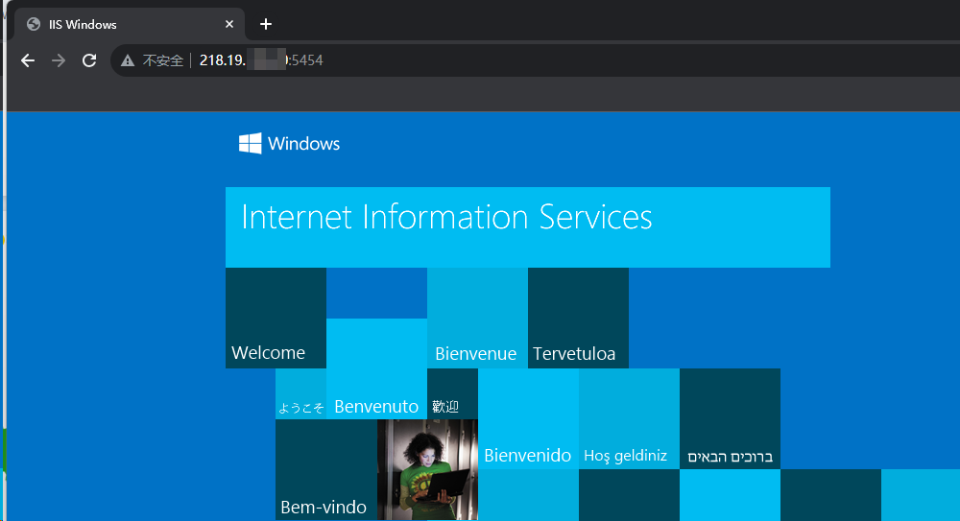Open the Tervetuloa tile
This screenshot has height=521, width=960.
pos(578,319)
